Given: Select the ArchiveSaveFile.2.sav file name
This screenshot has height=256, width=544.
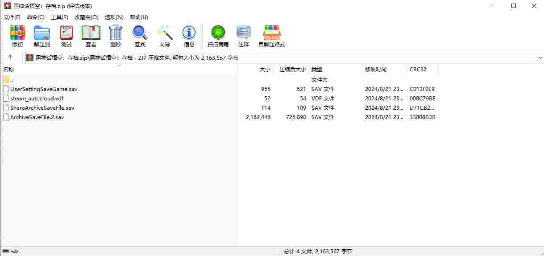Looking at the screenshot, I should coord(37,117).
